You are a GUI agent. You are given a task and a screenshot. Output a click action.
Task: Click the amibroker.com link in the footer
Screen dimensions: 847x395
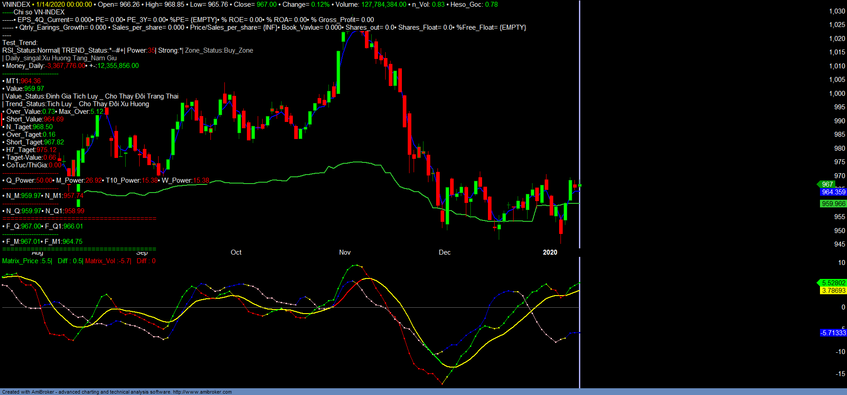click(202, 392)
